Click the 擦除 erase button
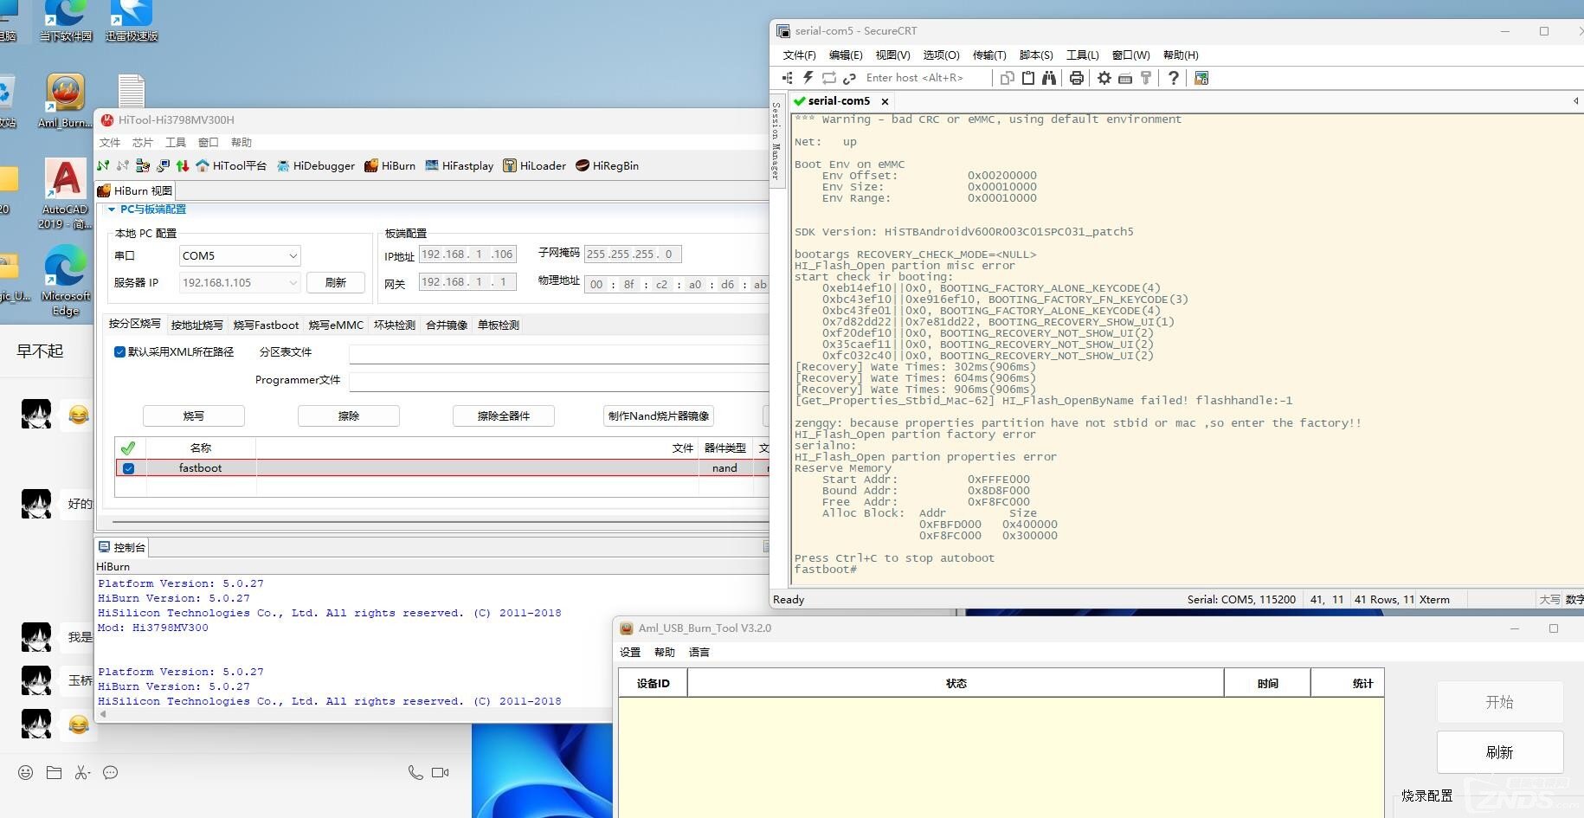Screen dimensions: 1584x818 click(349, 415)
